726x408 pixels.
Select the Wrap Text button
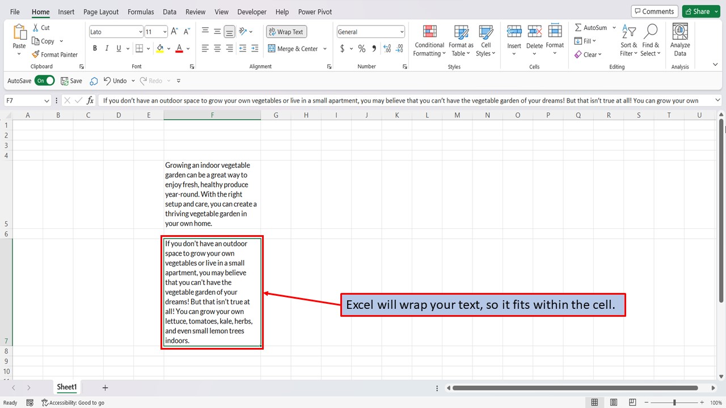pos(286,31)
